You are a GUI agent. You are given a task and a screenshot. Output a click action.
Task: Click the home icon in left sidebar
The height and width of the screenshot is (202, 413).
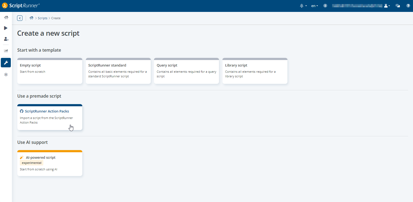click(6, 18)
